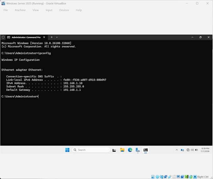Launch Microsoft Edge from the taskbar
Viewport: 213px width, 179px height.
click(x=130, y=150)
